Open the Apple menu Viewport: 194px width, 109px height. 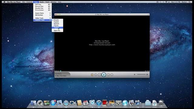point(4,2)
